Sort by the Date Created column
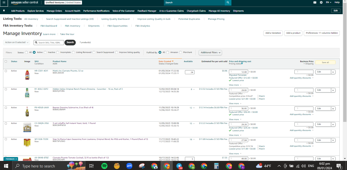Screen dimensions: 347x170 click(x=166, y=61)
